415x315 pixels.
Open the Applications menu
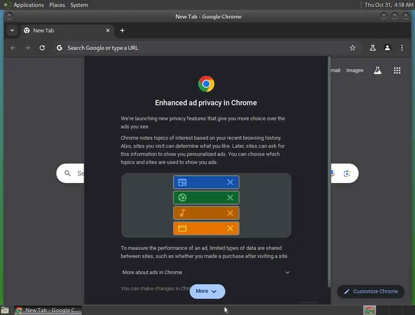[x=29, y=5]
